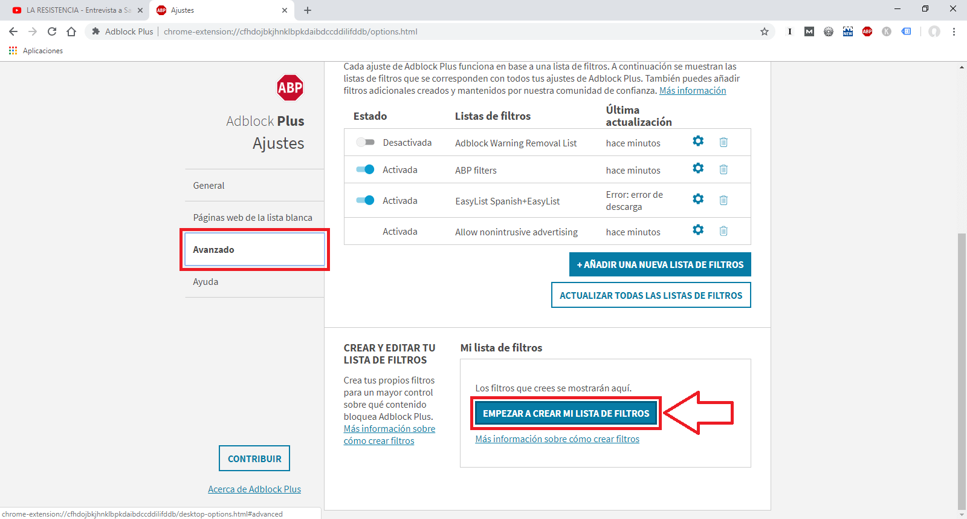Switch to the Ajustes browser tab
Image resolution: width=967 pixels, height=519 pixels.
coord(221,10)
